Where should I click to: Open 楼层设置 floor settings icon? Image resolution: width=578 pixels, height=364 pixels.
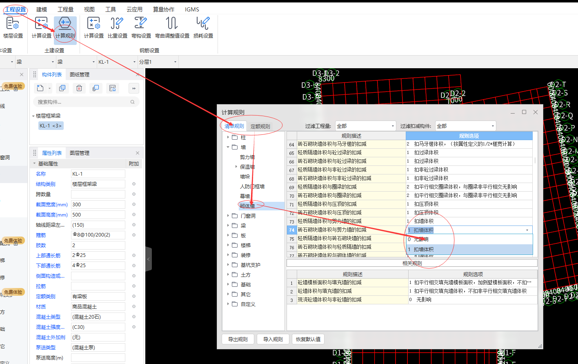[13, 28]
